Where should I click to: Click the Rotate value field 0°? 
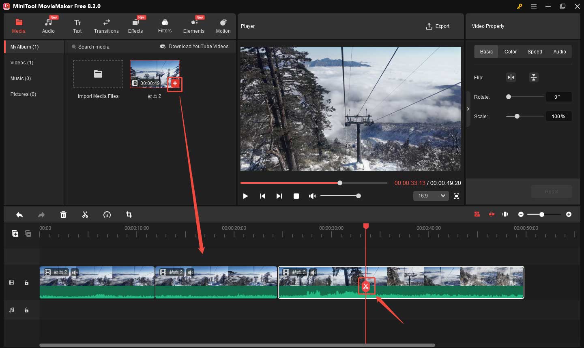point(558,97)
